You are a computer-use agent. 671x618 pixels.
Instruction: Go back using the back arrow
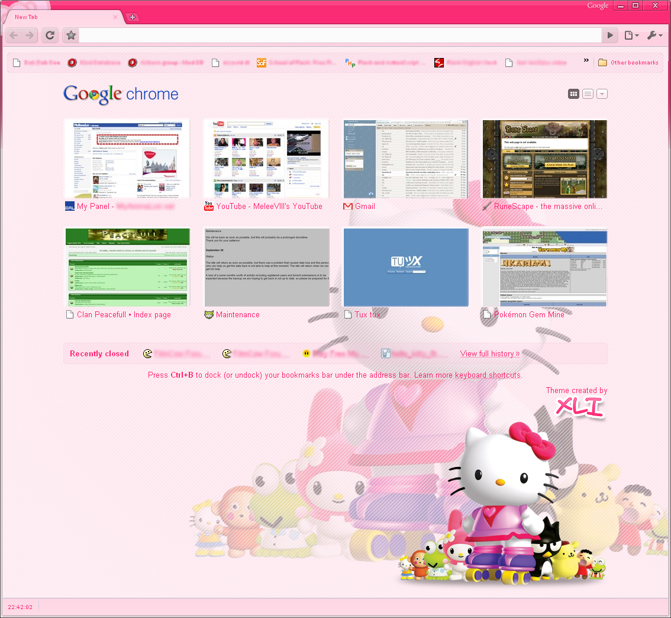pos(13,35)
